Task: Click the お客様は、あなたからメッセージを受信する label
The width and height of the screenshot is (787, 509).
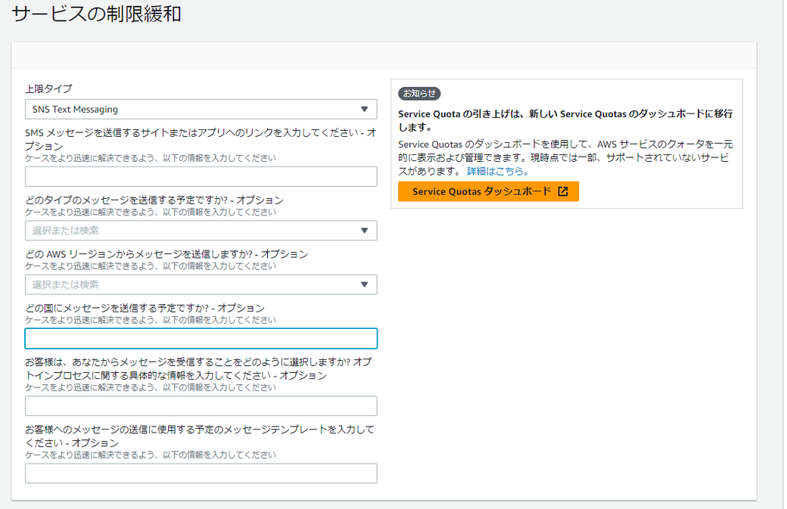Action: coord(199,368)
